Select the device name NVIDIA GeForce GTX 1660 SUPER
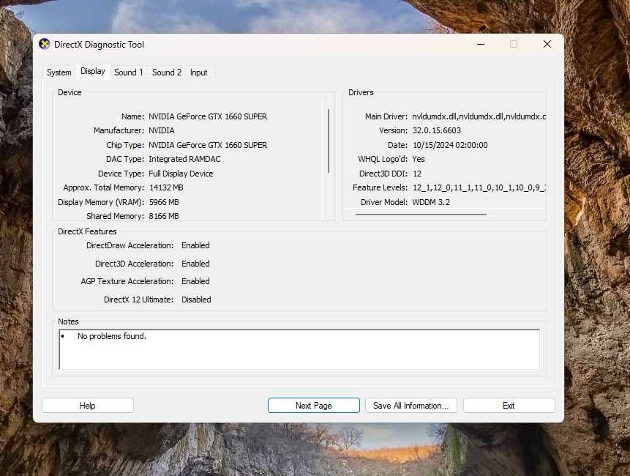The height and width of the screenshot is (476, 630). (x=208, y=116)
